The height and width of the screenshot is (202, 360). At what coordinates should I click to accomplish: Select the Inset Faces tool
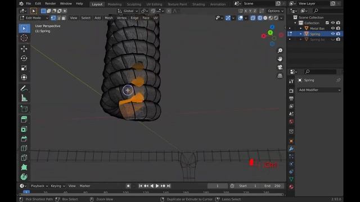24,129
